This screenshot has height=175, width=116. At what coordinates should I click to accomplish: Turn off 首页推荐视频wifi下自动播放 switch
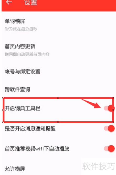coord(109,148)
